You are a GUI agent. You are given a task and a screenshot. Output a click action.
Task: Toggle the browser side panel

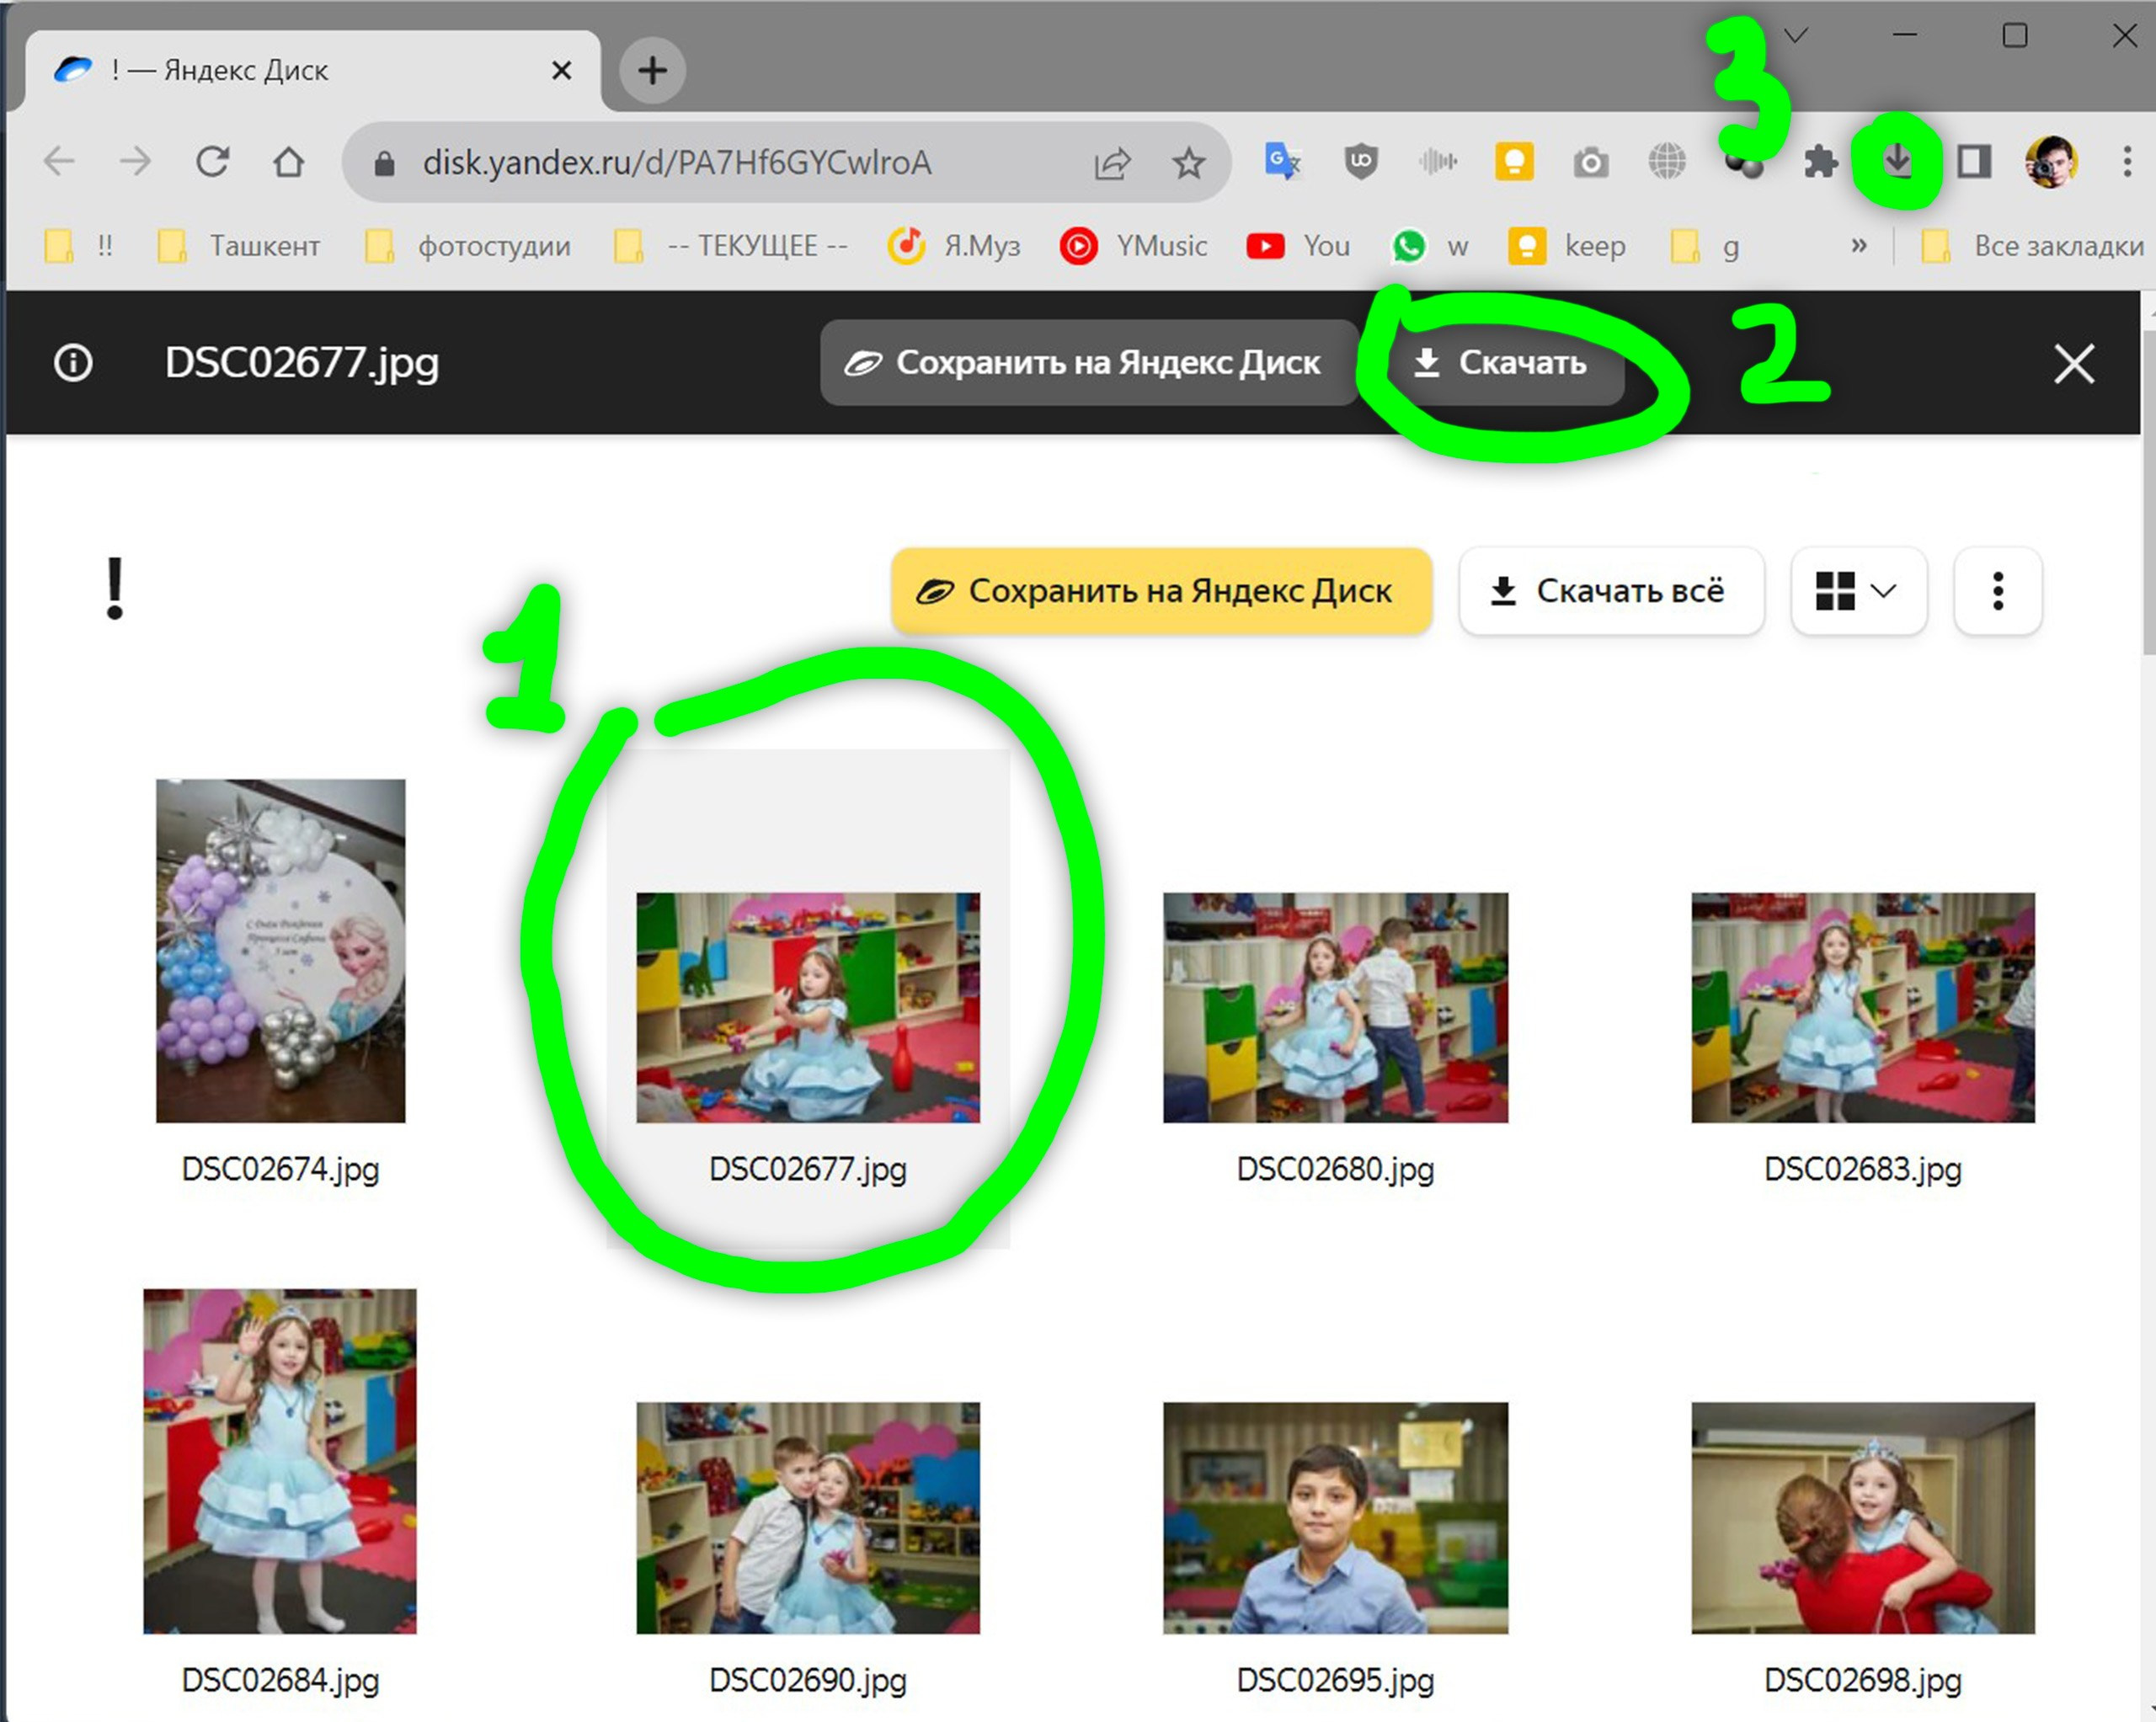[1973, 161]
